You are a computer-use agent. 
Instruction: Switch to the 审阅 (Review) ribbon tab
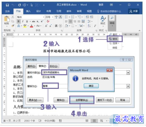tap(79, 11)
